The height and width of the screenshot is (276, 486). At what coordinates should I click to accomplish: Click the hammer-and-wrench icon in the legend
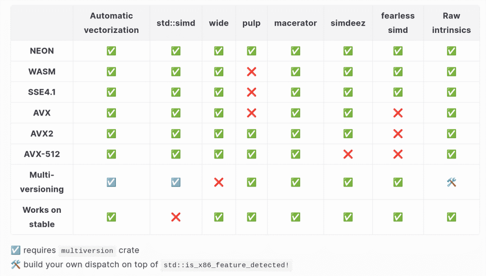(x=16, y=265)
